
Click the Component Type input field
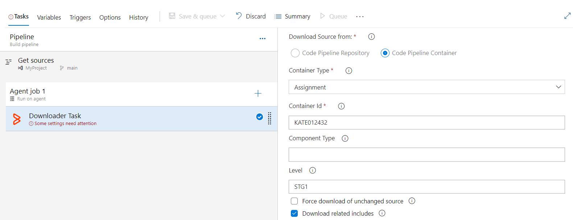426,155
